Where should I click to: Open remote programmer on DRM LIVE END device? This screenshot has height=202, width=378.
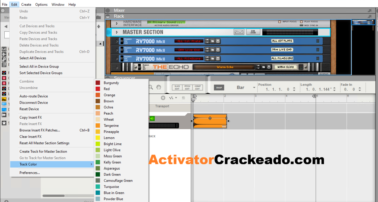318,50
